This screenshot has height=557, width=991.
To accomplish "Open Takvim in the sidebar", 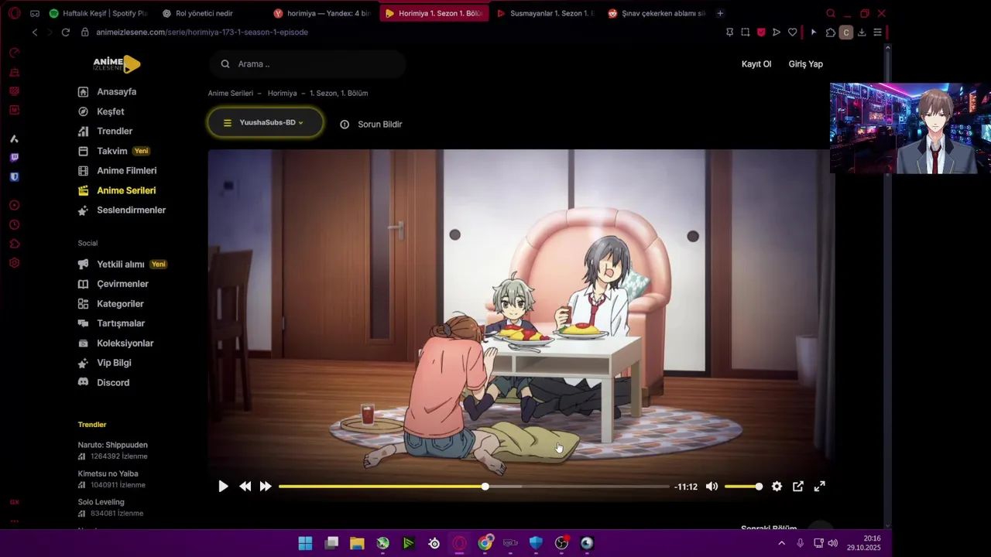I will click(x=112, y=151).
